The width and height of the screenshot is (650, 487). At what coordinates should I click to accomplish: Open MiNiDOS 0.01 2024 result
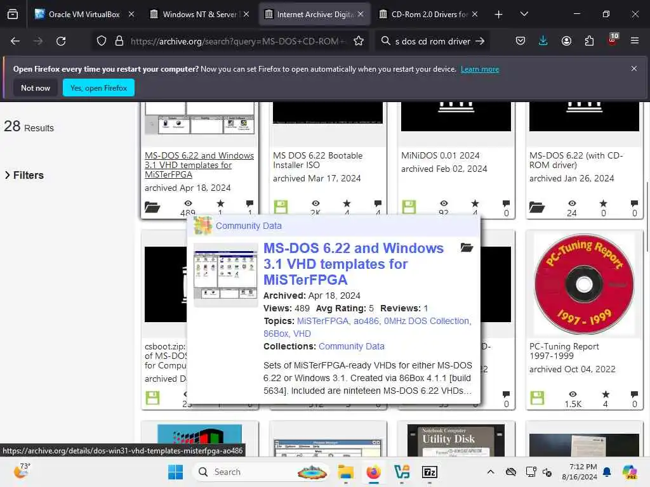pos(441,156)
